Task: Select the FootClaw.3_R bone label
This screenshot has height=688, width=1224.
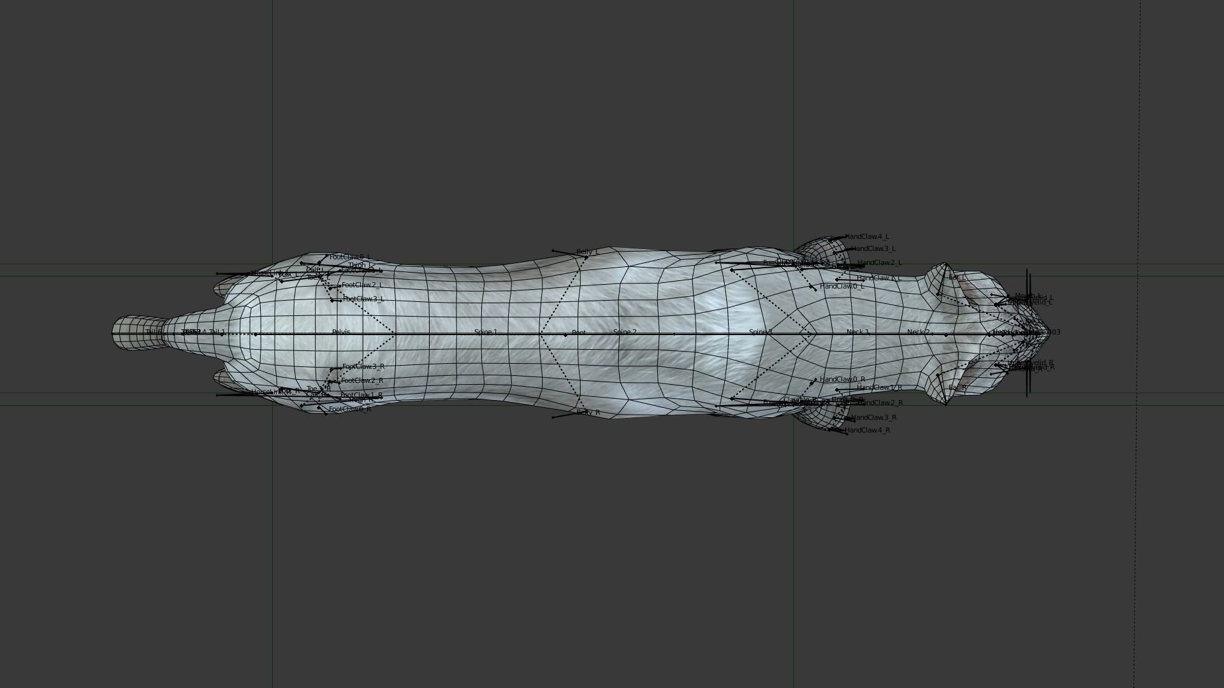Action: 363,366
